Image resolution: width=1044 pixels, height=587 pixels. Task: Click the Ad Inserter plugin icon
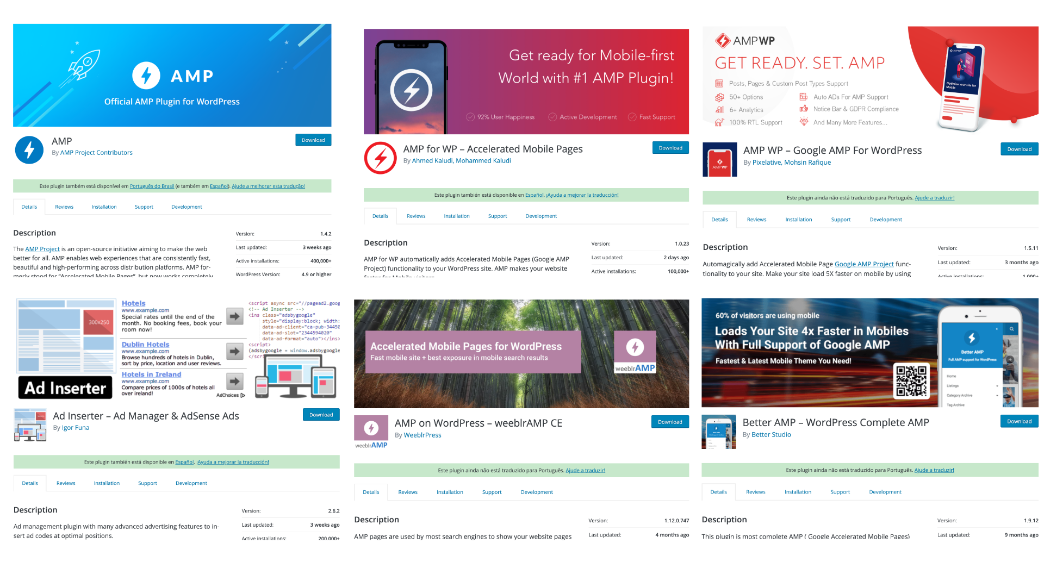pos(30,425)
